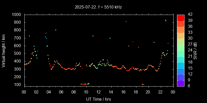Click the orange 33–36 dB colorbar segment
This screenshot has height=103, width=207.
[181, 30]
